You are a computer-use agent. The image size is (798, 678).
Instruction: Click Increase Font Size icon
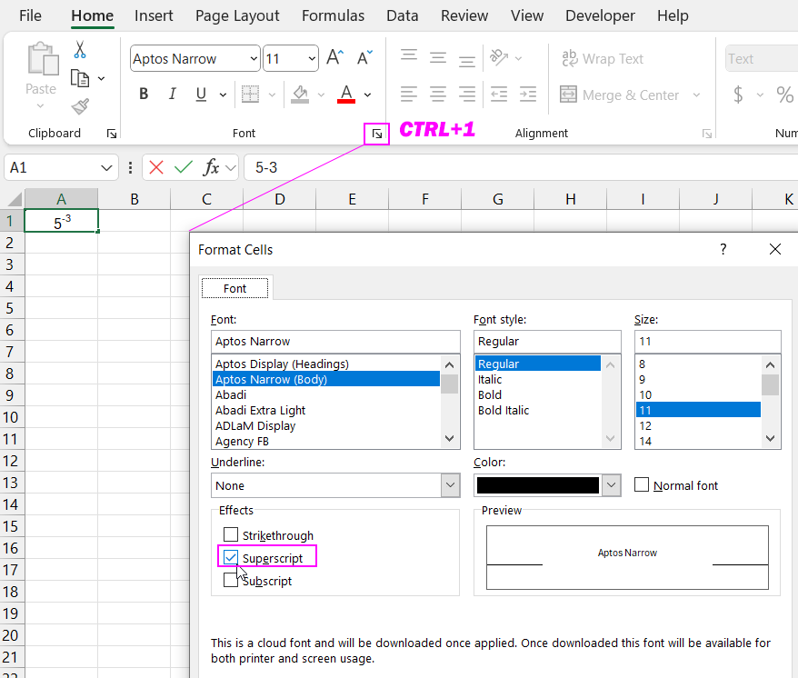pos(334,59)
